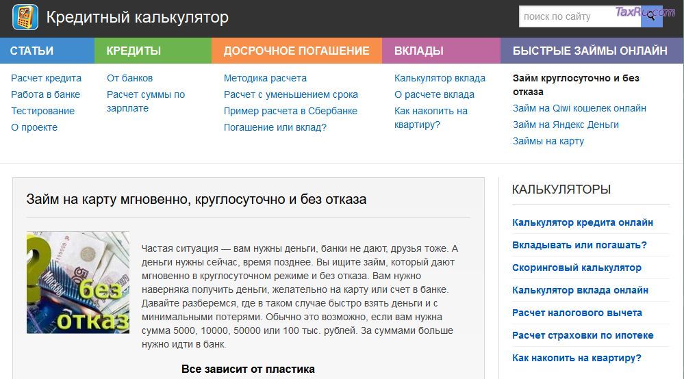Open Расчет суммы по зарплате link
The width and height of the screenshot is (684, 379).
point(146,101)
